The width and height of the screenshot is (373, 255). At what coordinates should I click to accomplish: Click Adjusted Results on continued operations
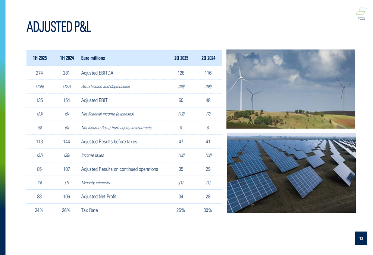119,169
